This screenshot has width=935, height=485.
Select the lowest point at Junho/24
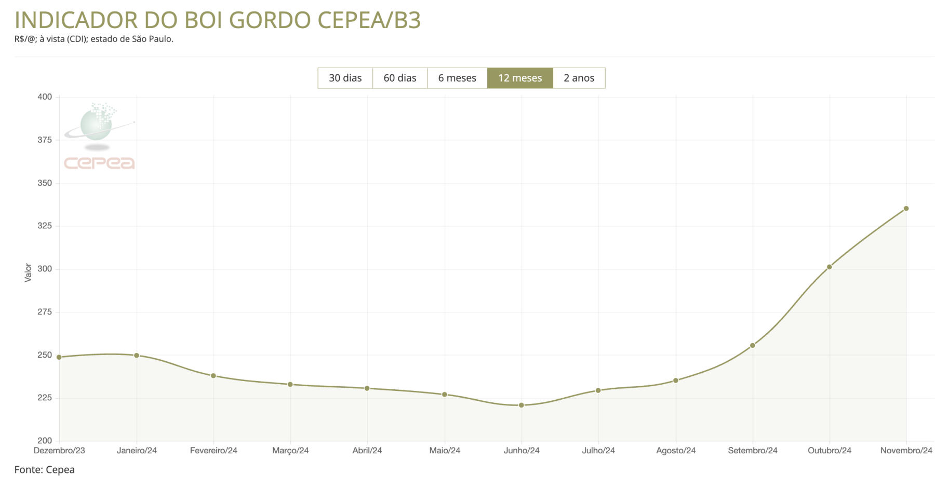(522, 405)
